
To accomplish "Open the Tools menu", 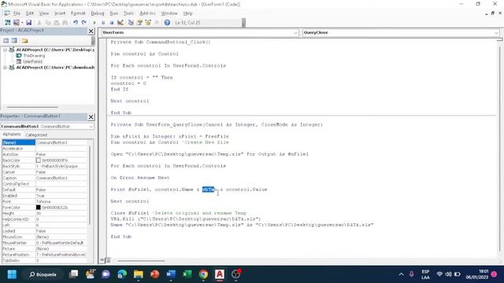I will 128,13.
